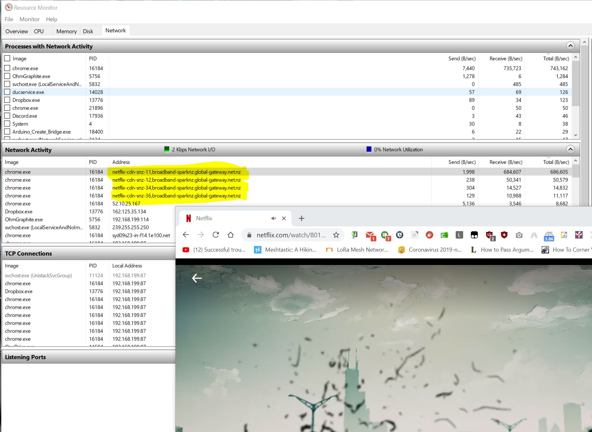592x432 pixels.
Task: Open the uBlock Origin extension badge 2
Action: 490,236
